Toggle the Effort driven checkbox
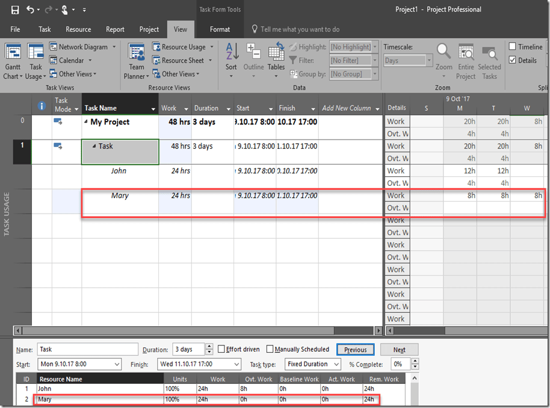This screenshot has width=550, height=408. coord(221,349)
